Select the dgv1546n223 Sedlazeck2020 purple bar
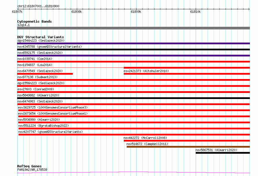Viewport: 258px width, 176px height. point(133,43)
